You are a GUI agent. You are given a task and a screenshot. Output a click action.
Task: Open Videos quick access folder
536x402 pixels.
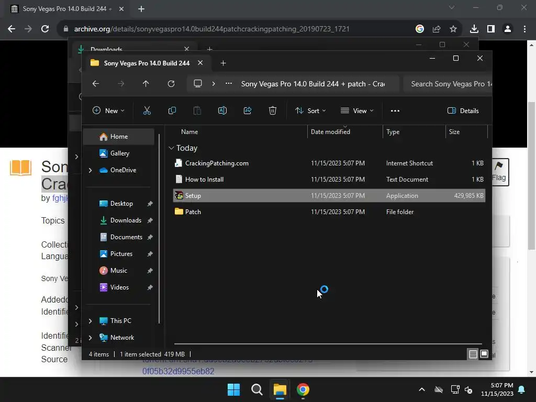coord(119,287)
